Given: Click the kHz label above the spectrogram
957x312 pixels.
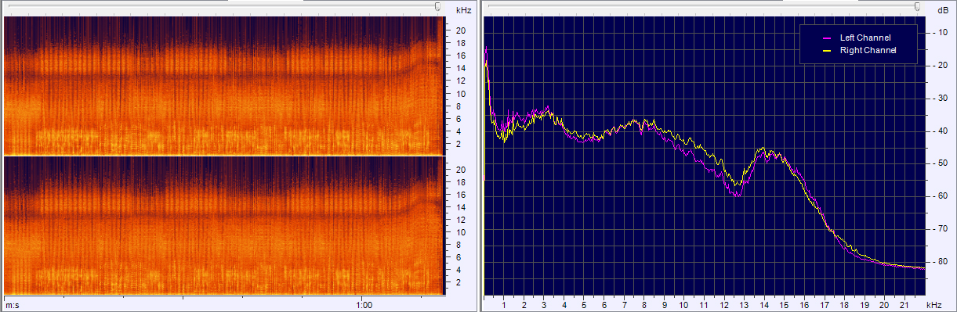Looking at the screenshot, I should coord(463,9).
